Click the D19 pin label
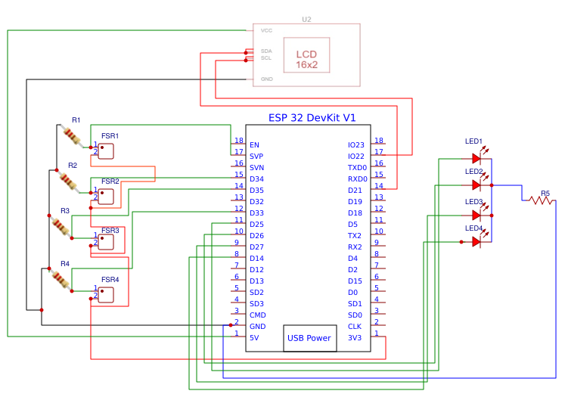This screenshot has width=565, height=397. point(355,202)
